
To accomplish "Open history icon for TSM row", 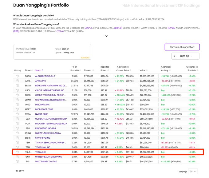I will click(18, 142).
